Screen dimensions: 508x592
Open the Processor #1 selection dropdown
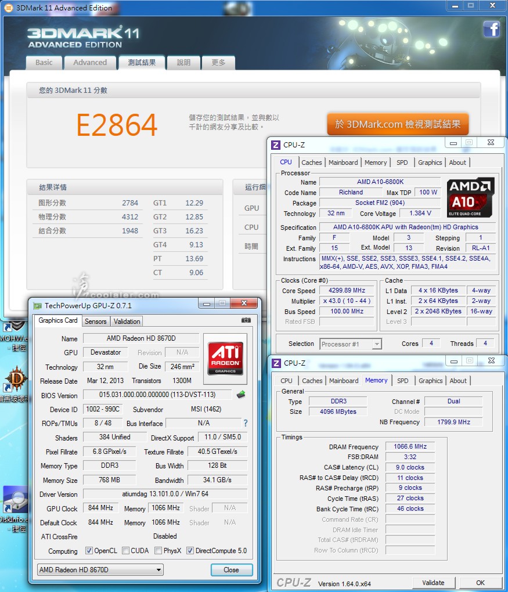(x=351, y=344)
